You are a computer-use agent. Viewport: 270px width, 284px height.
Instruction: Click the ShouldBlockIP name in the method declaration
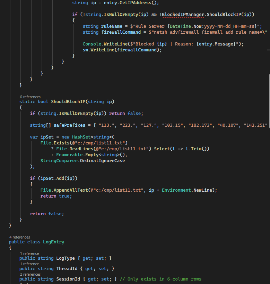pyautogui.click(x=68, y=102)
